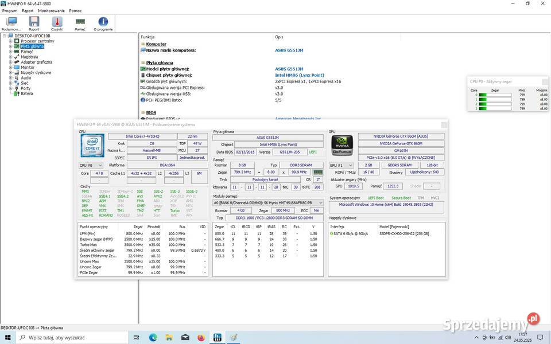
Task: Open the volume control tray icon
Action: click(508, 338)
